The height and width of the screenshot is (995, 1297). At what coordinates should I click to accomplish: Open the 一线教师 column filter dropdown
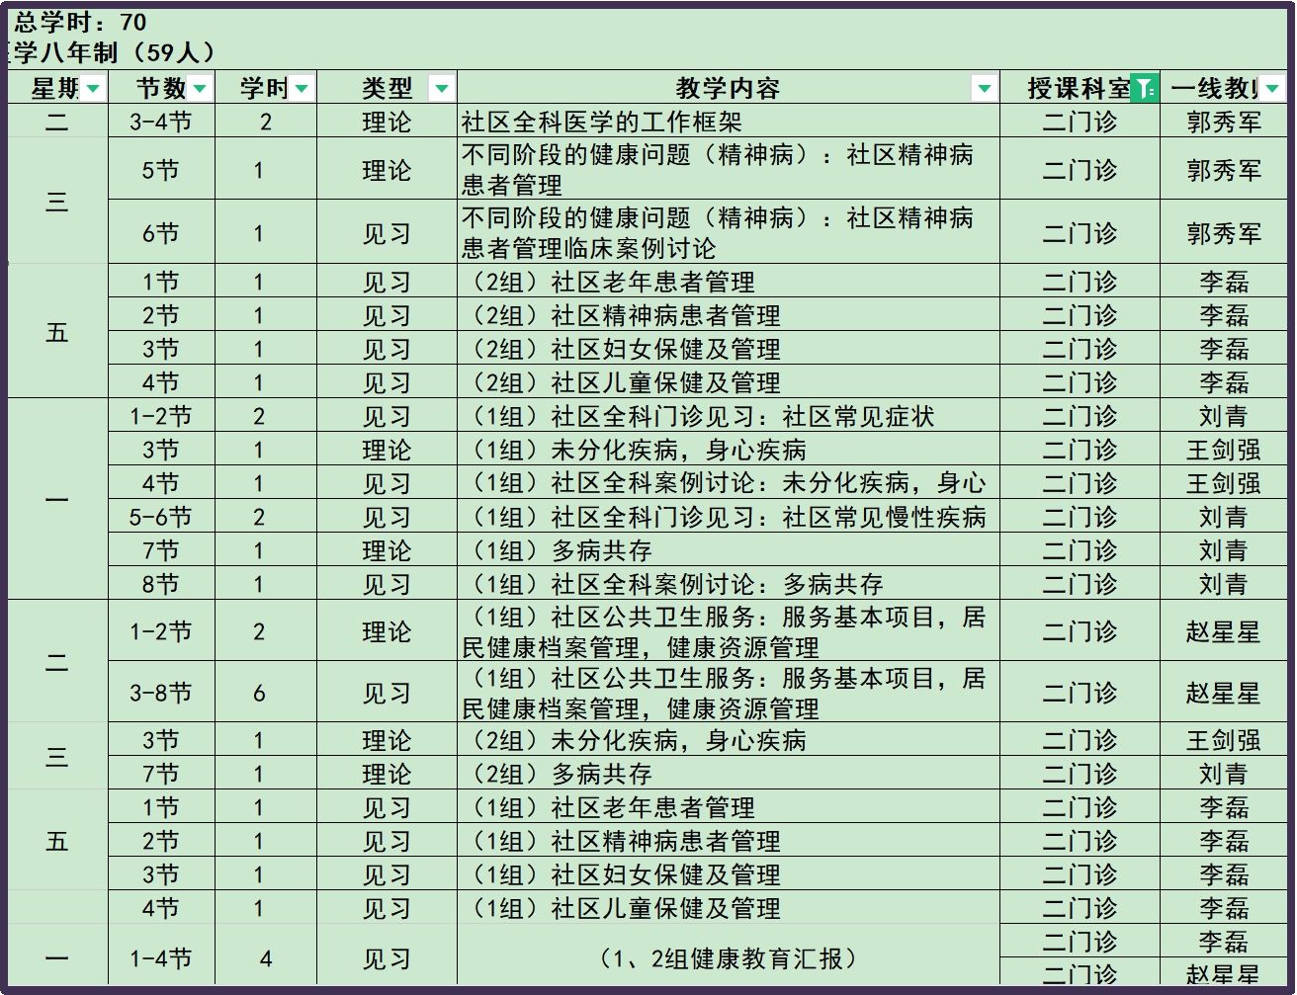1271,89
